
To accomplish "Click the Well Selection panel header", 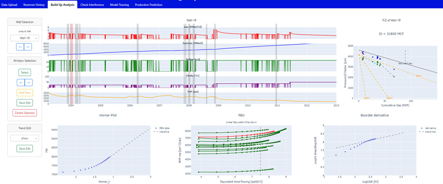I will (x=25, y=22).
